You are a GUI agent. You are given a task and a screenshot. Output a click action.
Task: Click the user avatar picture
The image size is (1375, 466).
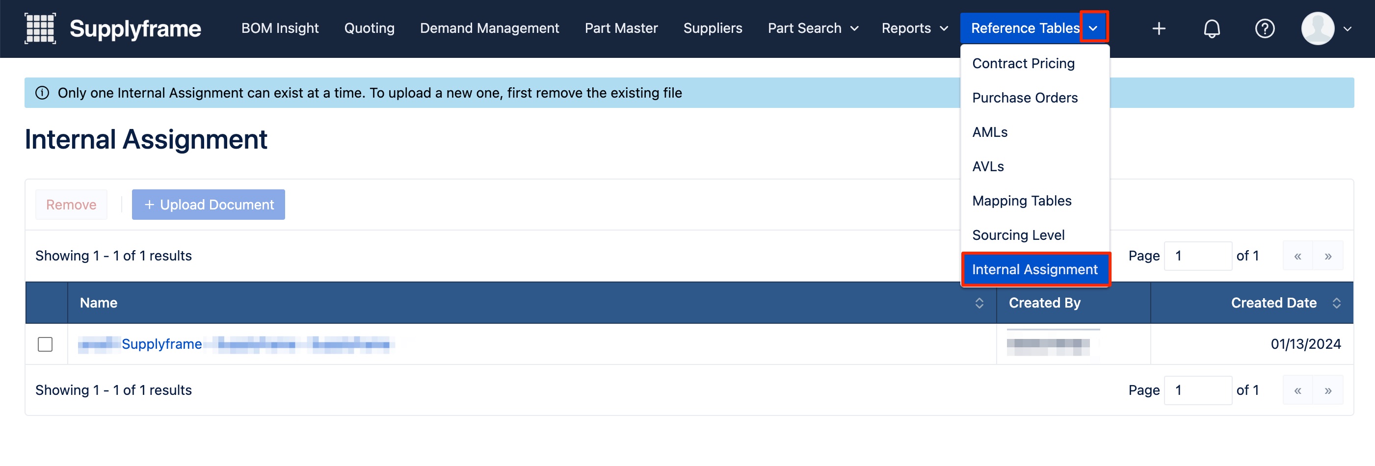[x=1318, y=28]
